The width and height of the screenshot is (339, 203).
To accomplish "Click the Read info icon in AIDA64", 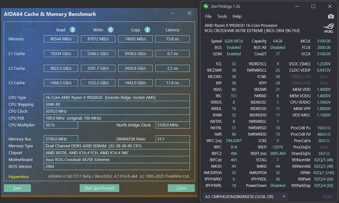I will tap(73, 30).
